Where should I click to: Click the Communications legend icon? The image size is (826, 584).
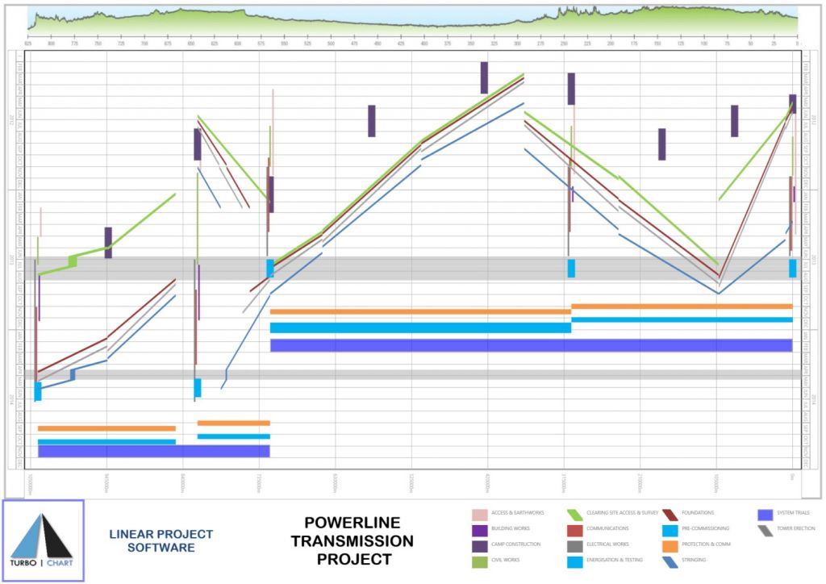574,529
